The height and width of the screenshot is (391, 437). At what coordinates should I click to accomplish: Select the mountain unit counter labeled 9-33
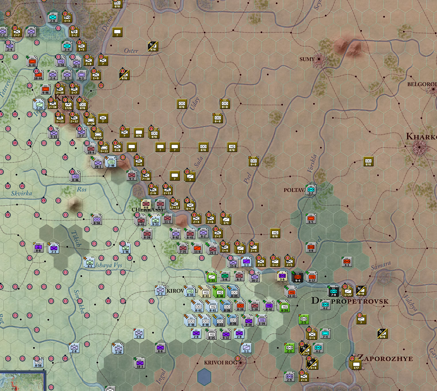click(155, 220)
